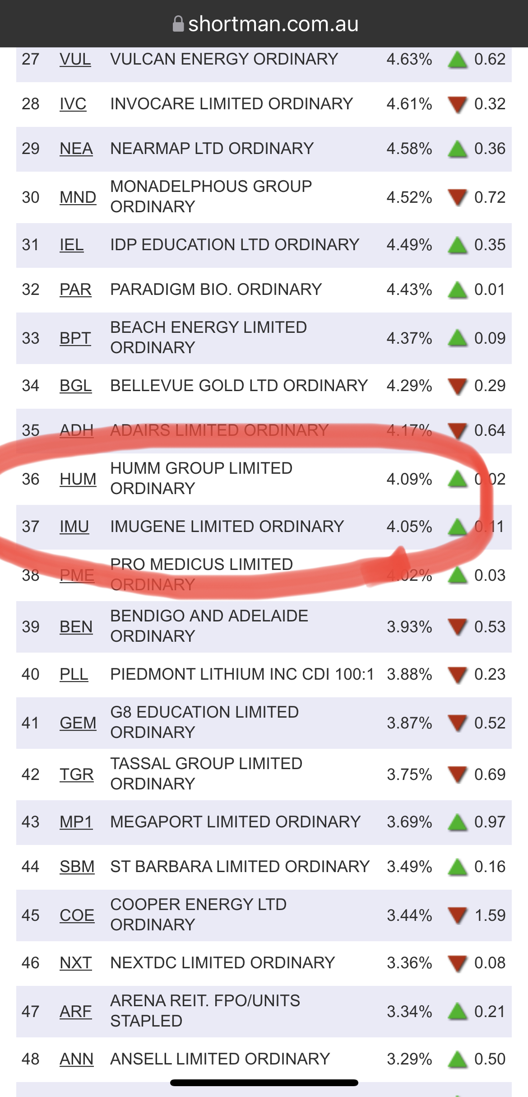Click green up arrow for Vulcan Energy

458,60
